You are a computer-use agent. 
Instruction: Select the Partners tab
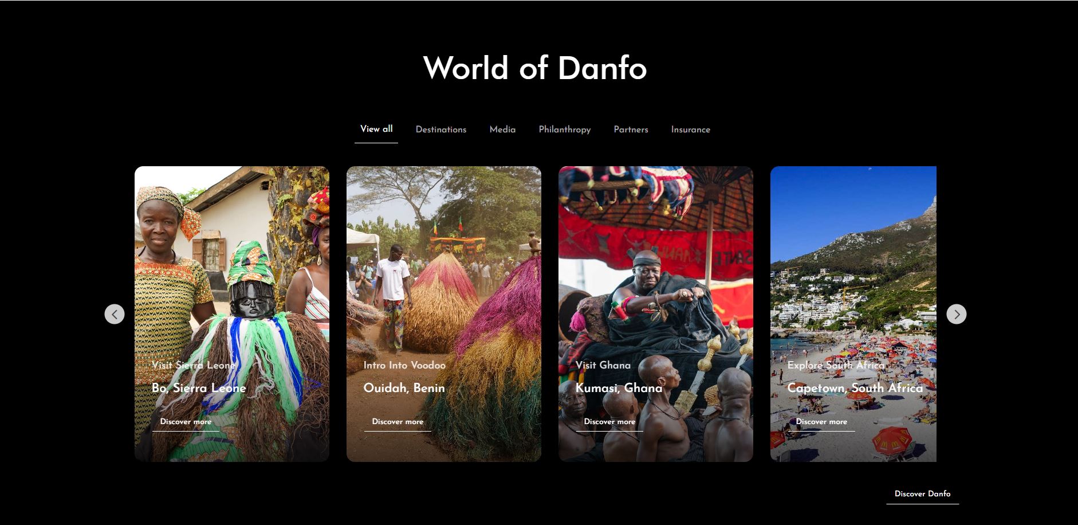click(631, 130)
